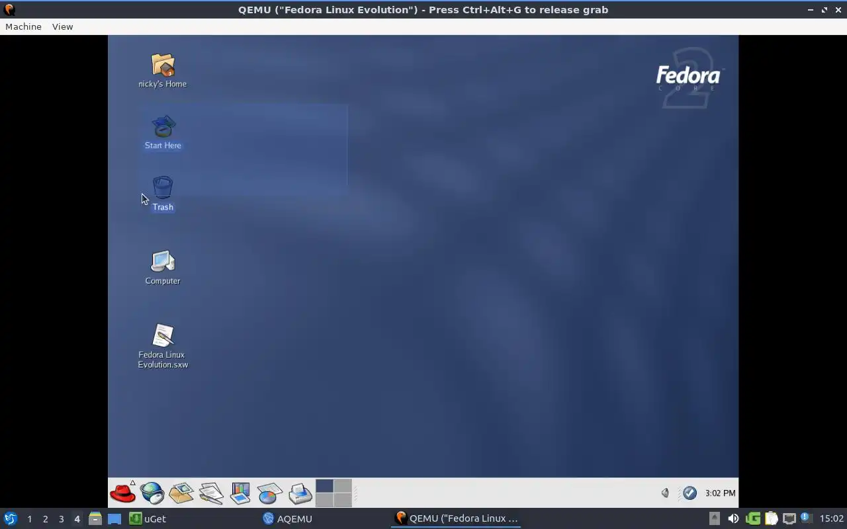Click the Fedora panel volume speaker applet
This screenshot has width=847, height=529.
point(666,493)
